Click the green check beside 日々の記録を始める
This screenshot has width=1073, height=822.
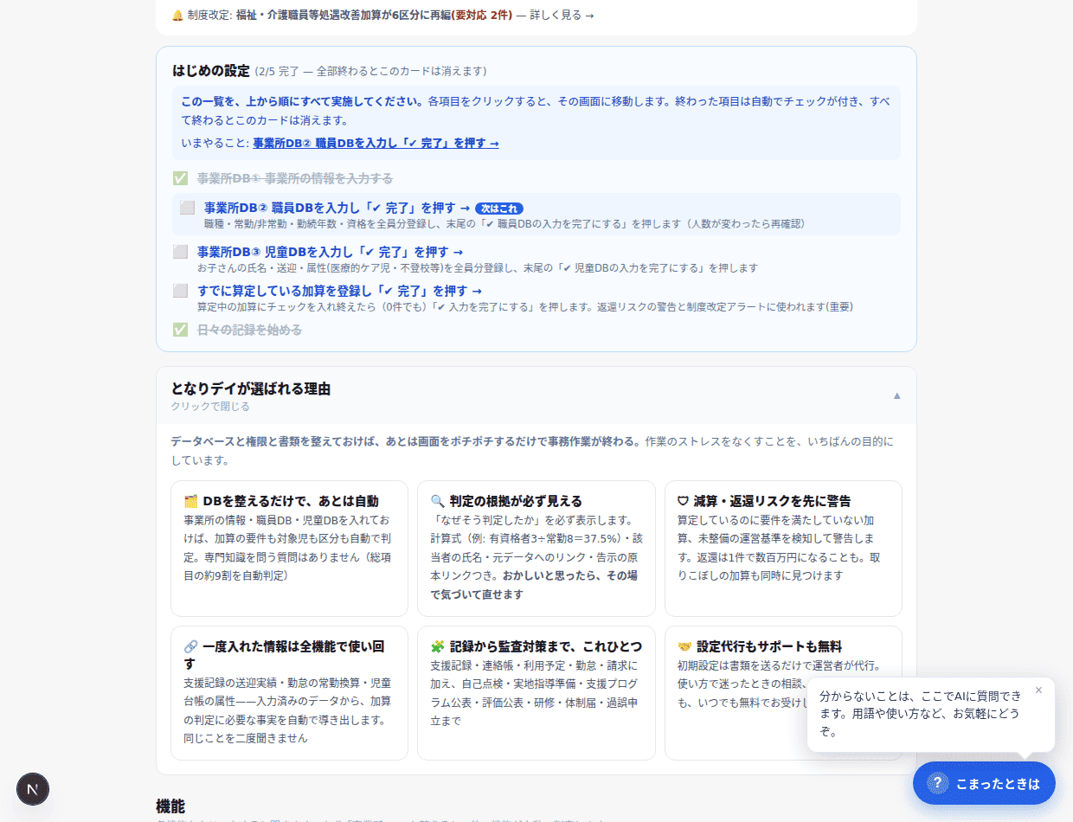coord(180,330)
